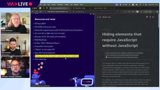
Task: Open the Favourites menu
Action: pos(60,5)
